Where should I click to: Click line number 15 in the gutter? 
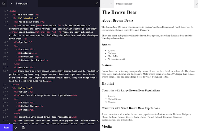[4, 84]
